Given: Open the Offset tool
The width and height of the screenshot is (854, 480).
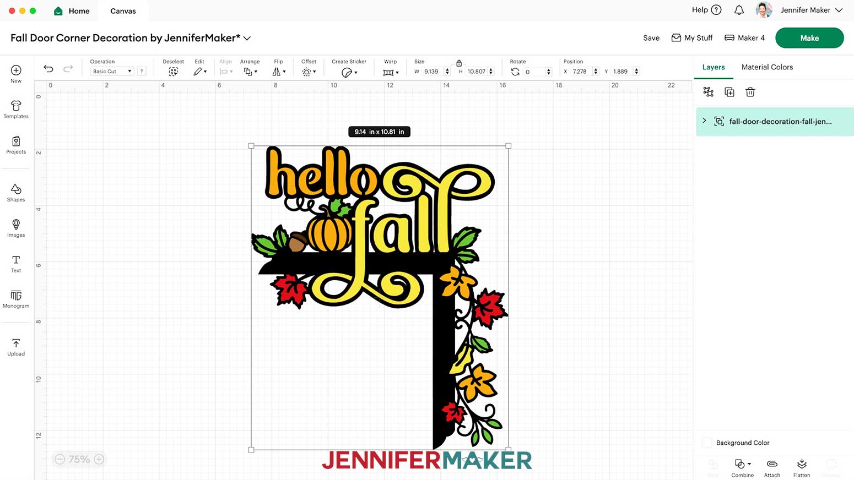Looking at the screenshot, I should (309, 72).
